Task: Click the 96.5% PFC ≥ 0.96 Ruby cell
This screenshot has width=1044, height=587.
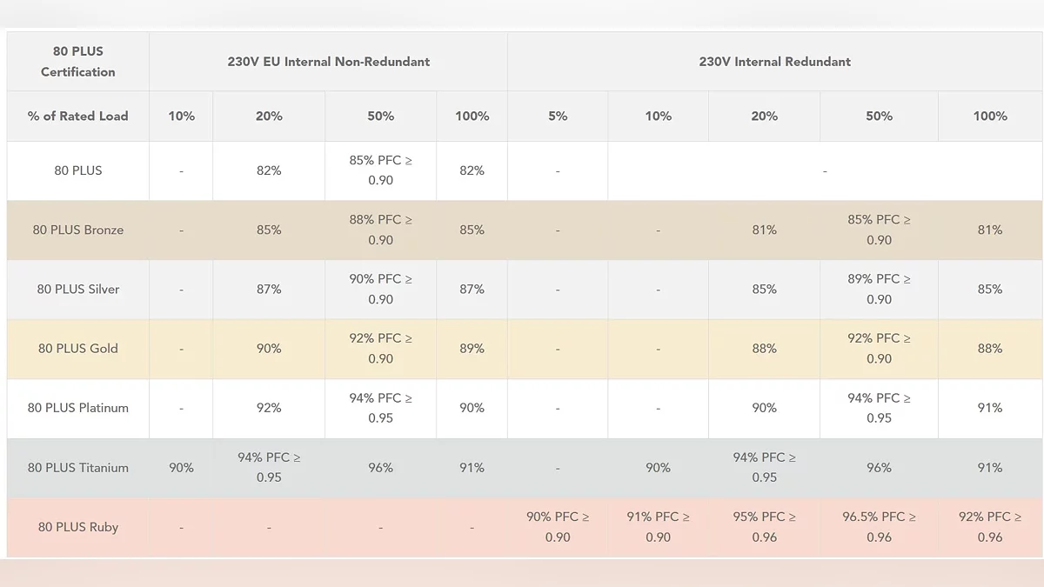Action: (x=879, y=527)
